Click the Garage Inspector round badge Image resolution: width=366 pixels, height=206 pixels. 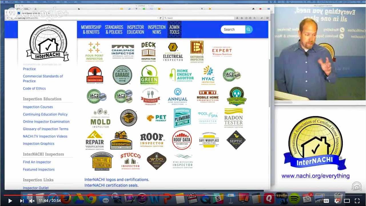click(x=122, y=75)
